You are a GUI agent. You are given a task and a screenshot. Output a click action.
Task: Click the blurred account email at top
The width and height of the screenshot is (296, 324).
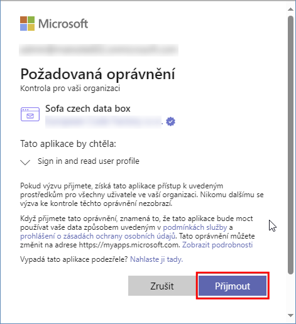pos(99,50)
